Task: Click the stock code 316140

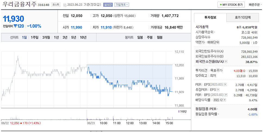Action: (x=43, y=5)
